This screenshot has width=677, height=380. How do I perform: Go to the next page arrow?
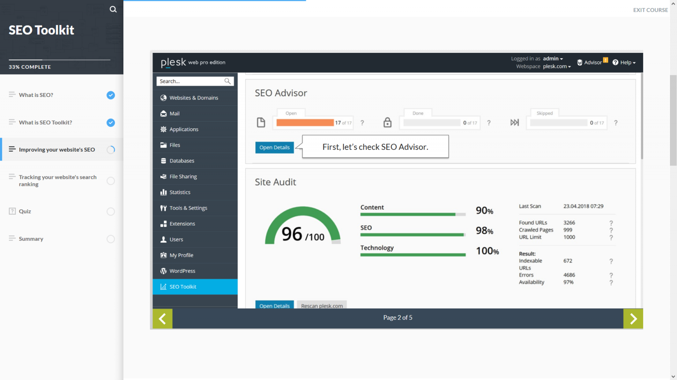633,319
